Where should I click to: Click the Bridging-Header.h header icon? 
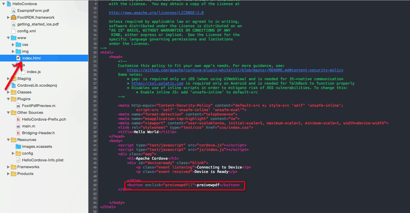pos(18,133)
